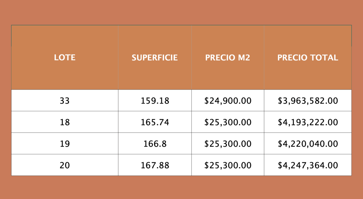
Task: Click the PRECIO M2 column header
Action: [227, 58]
